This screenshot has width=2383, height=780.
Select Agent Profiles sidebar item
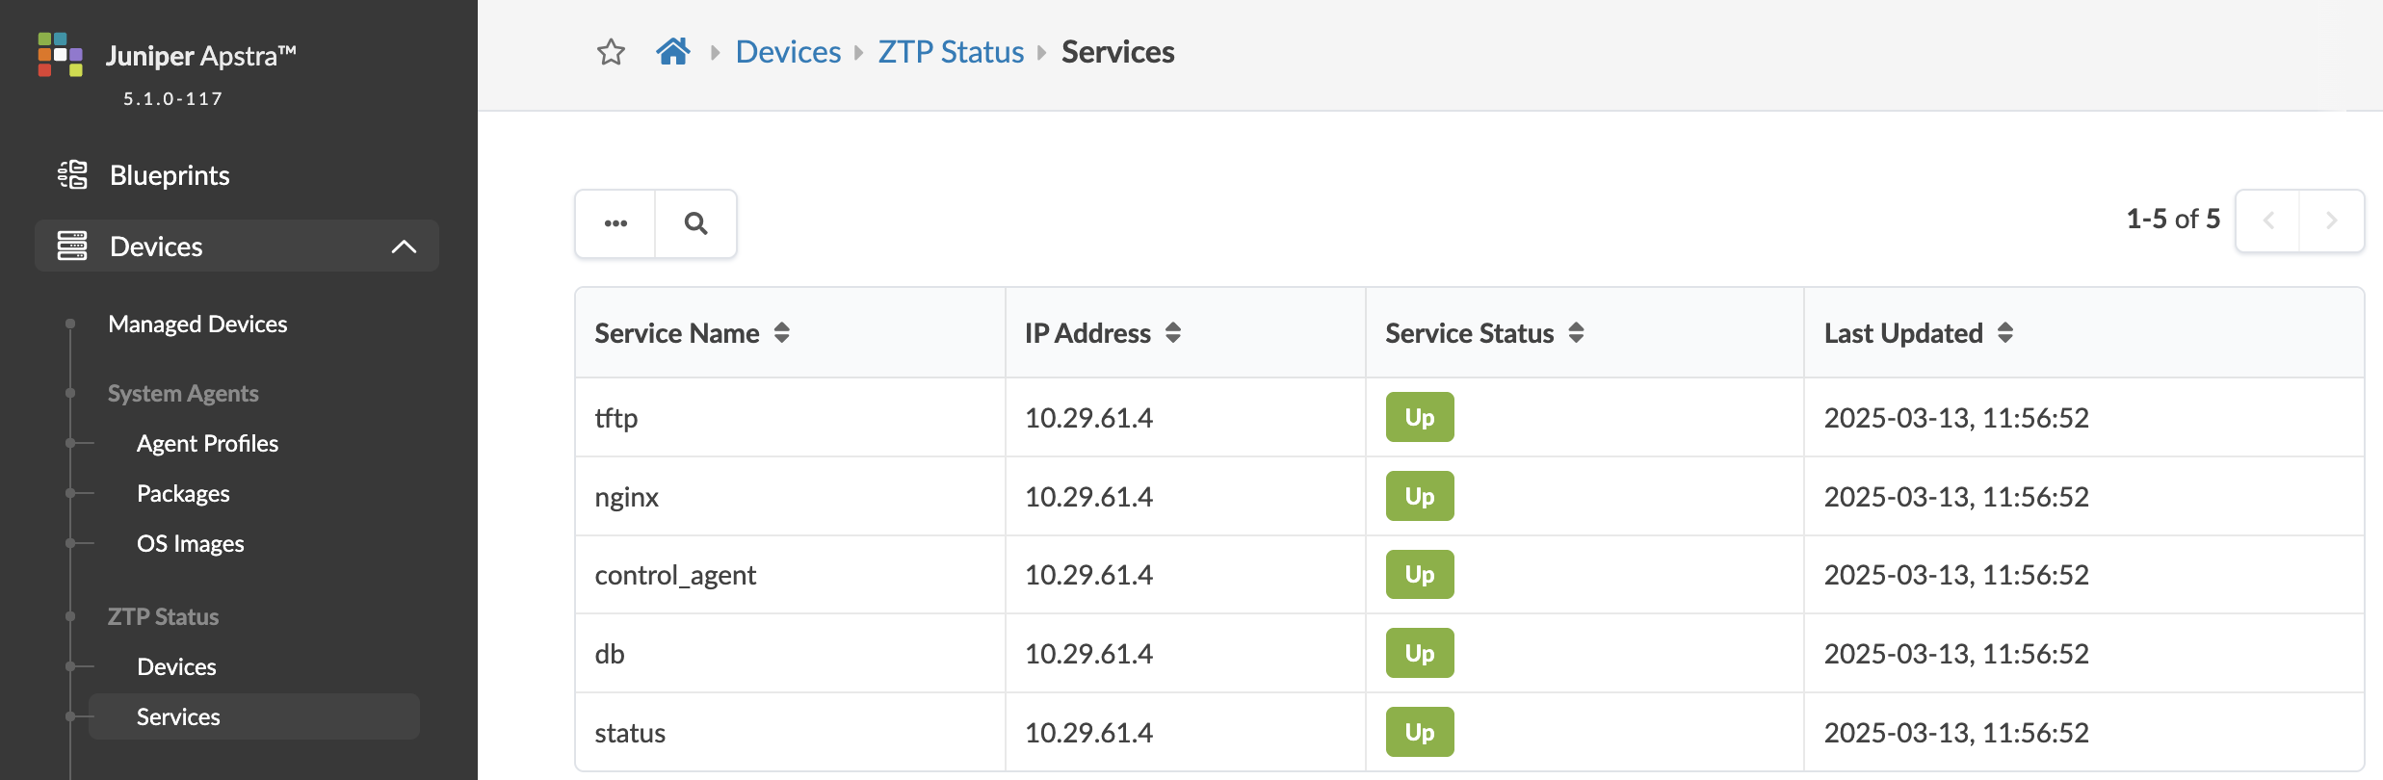click(x=207, y=444)
